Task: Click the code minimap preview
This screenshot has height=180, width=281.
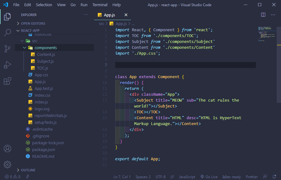Action: tap(267, 34)
